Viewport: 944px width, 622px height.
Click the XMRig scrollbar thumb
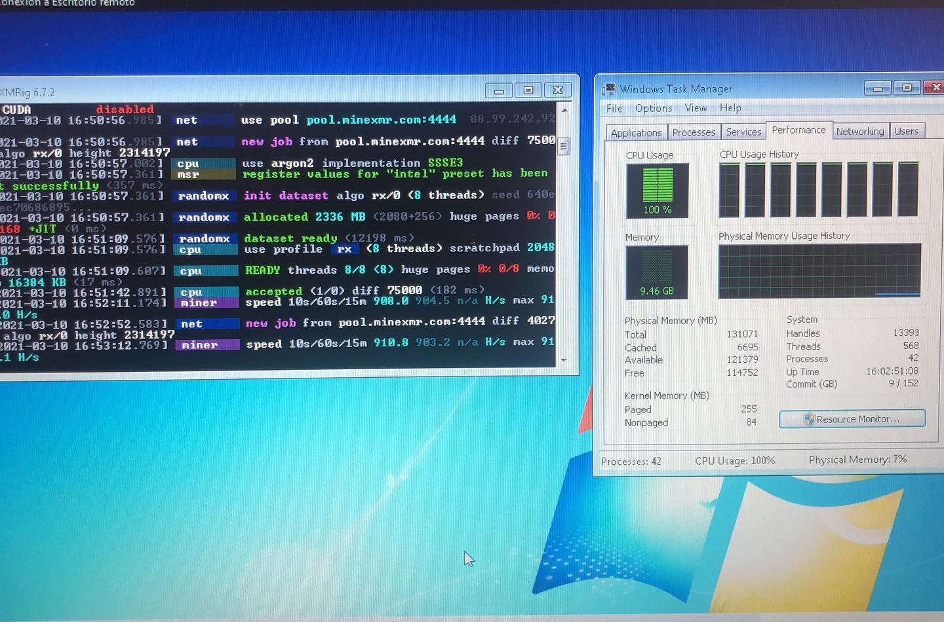tap(564, 146)
